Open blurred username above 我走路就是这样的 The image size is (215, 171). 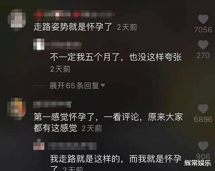72,146
